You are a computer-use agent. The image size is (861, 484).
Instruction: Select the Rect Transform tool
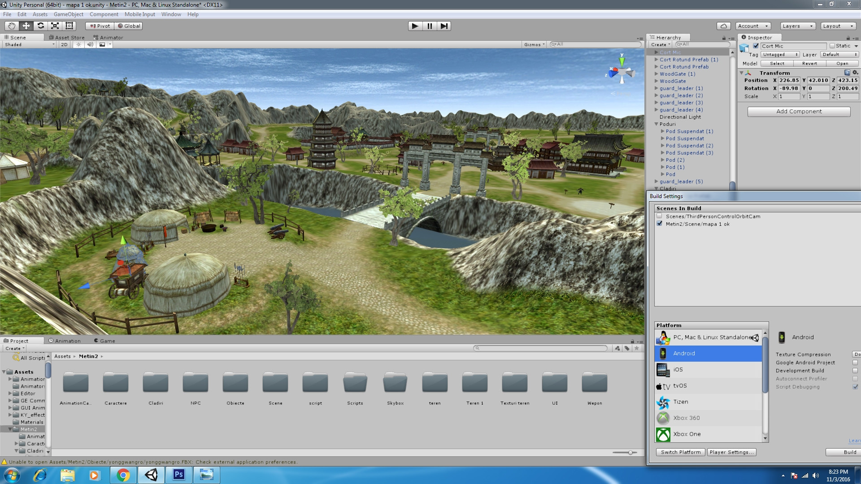(x=69, y=26)
